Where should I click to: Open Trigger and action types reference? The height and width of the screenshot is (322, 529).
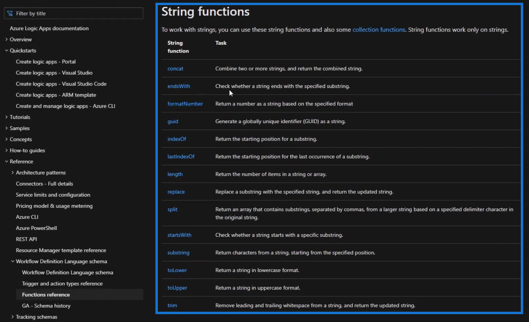coord(62,284)
